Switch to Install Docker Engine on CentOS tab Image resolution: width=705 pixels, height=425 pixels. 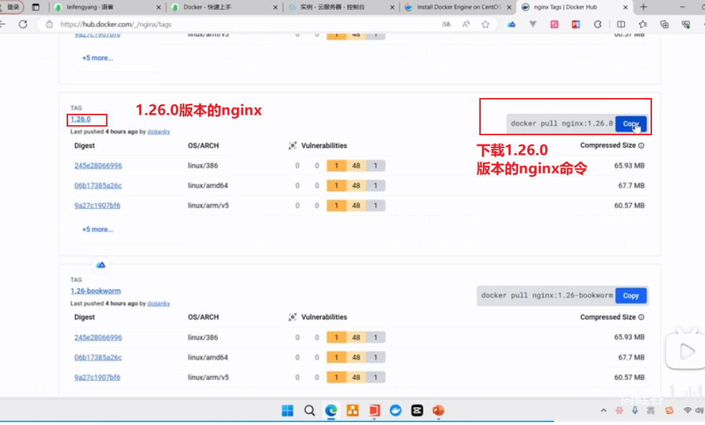(x=458, y=7)
